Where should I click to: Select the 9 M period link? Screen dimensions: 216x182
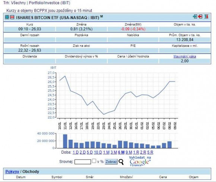point(129,152)
